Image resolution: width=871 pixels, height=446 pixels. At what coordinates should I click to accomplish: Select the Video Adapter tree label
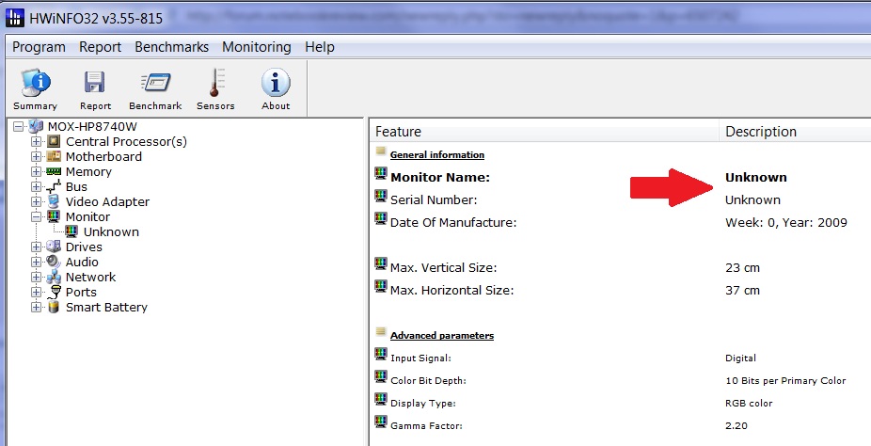pos(107,202)
